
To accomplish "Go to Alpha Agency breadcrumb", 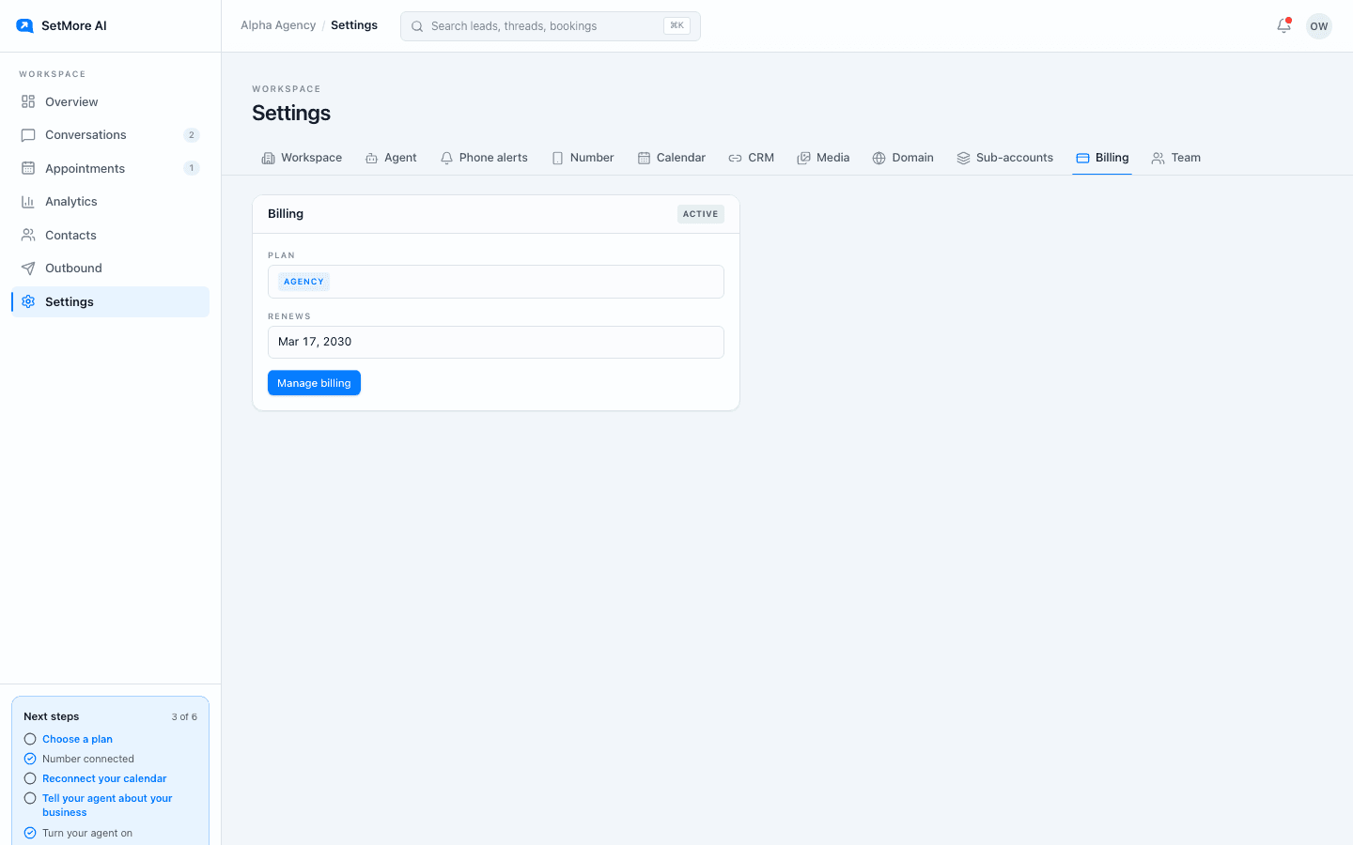I will [x=278, y=25].
